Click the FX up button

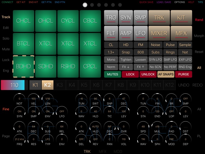[140, 67]
